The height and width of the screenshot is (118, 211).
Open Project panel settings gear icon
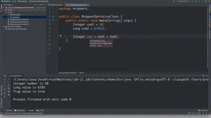pyautogui.click(x=41, y=5)
